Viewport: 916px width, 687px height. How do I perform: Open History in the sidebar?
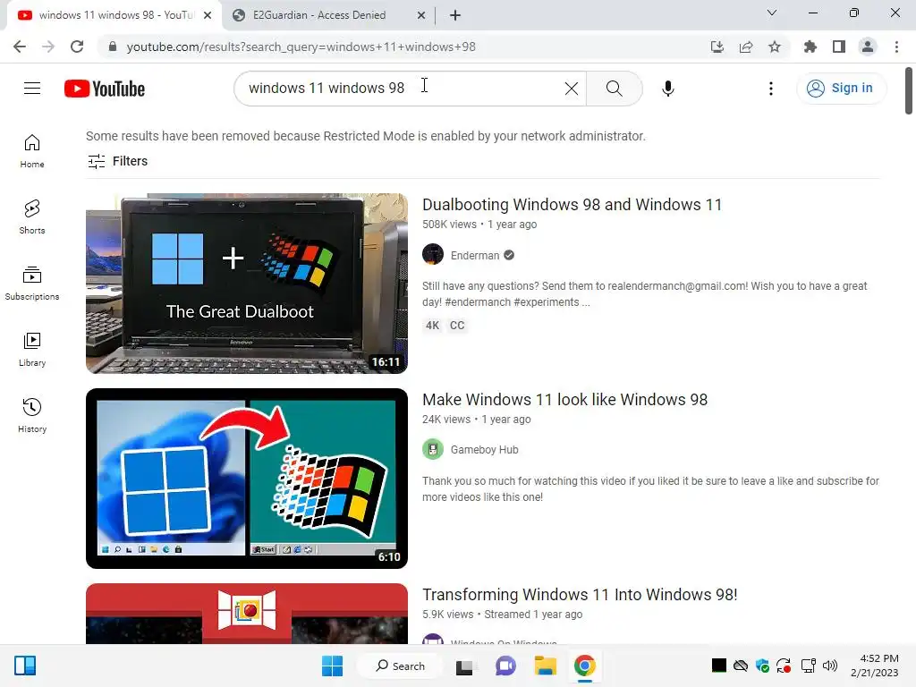point(32,415)
